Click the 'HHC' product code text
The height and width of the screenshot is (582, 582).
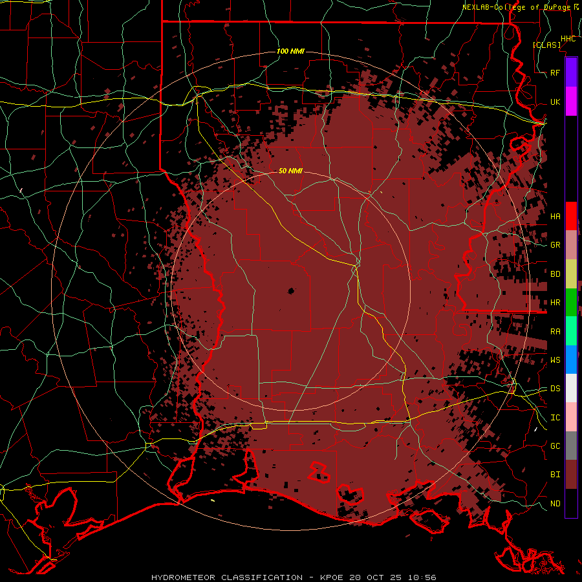pos(568,39)
